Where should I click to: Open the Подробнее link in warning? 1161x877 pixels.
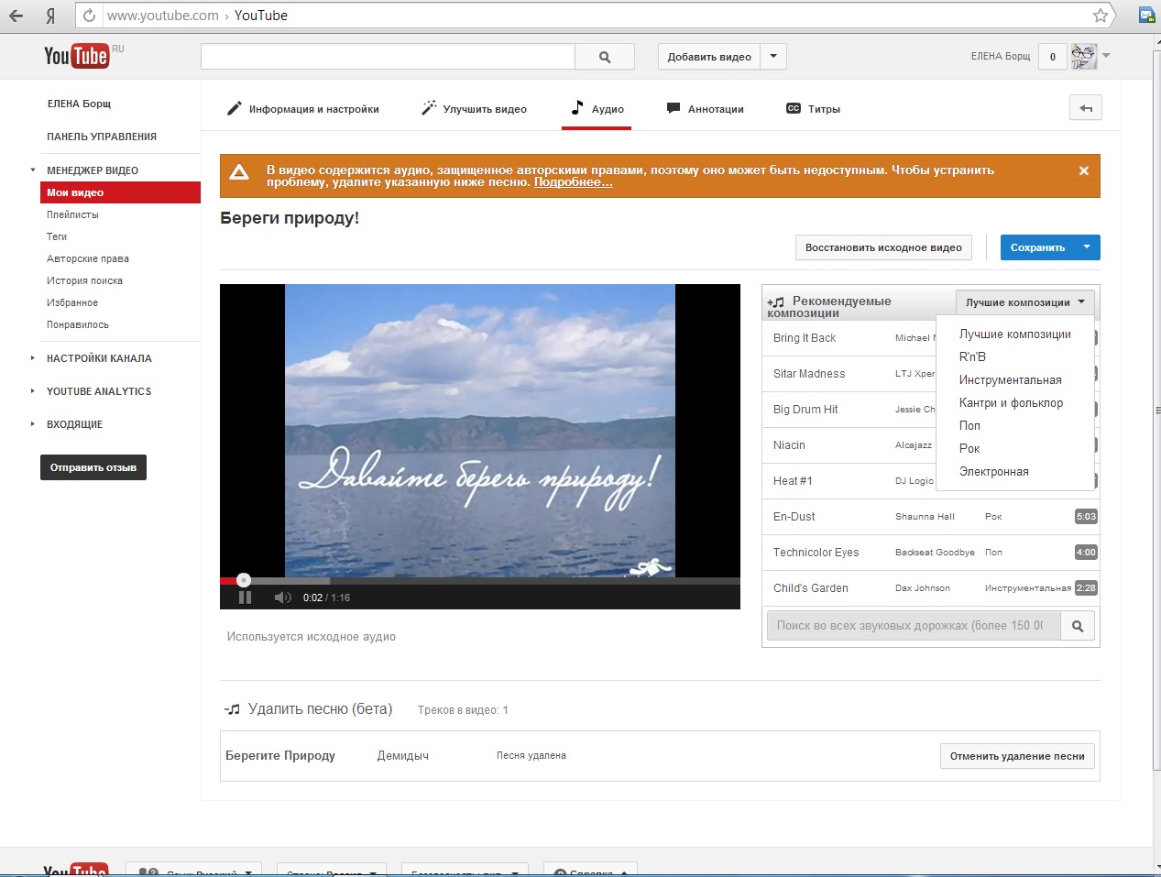(574, 182)
